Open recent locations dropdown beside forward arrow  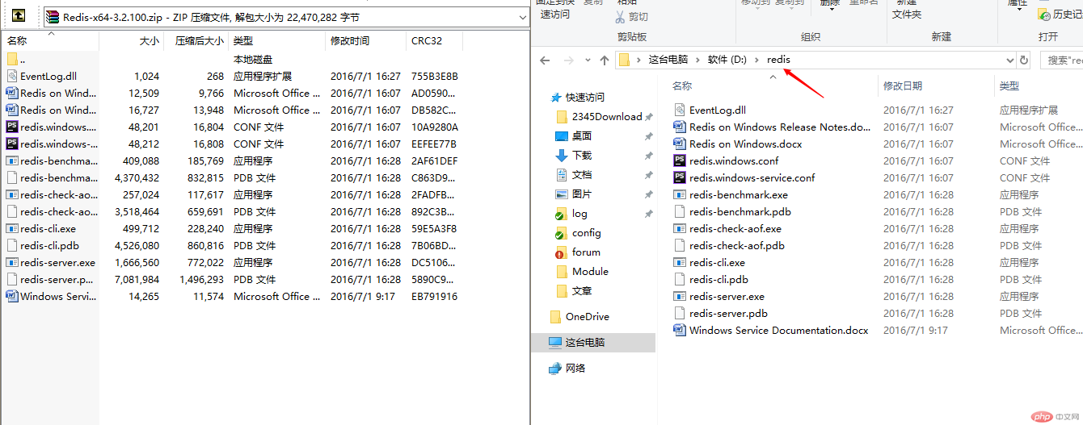coord(588,60)
